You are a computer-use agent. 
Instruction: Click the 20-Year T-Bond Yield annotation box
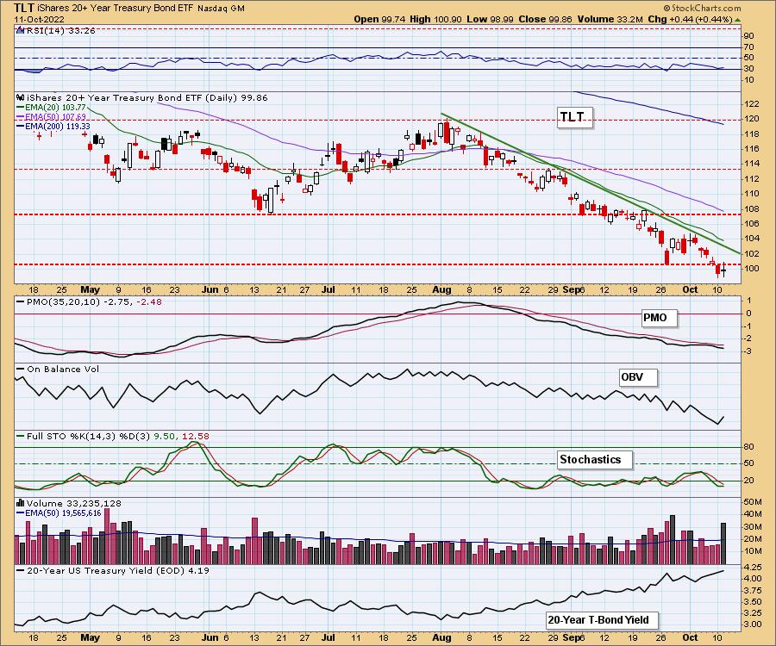[603, 620]
